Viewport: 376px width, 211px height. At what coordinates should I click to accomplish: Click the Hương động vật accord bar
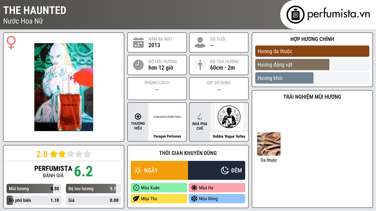point(312,64)
